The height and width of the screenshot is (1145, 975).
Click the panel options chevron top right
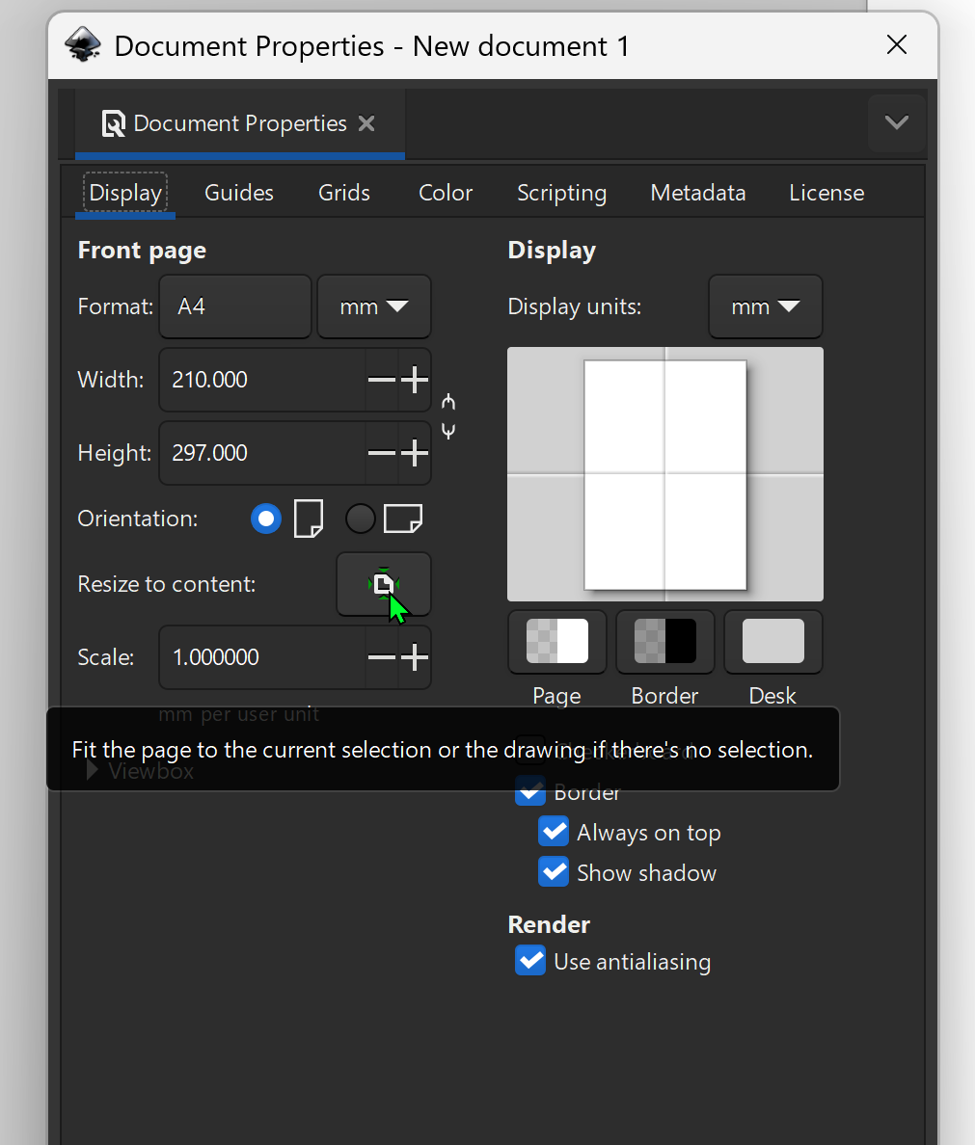pyautogui.click(x=895, y=123)
